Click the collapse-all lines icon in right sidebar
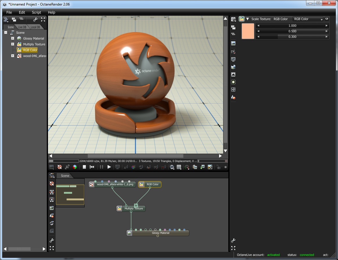The height and width of the screenshot is (260, 338). (x=233, y=34)
